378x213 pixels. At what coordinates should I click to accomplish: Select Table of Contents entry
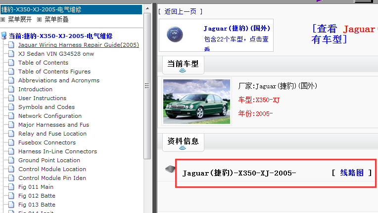(x=44, y=63)
